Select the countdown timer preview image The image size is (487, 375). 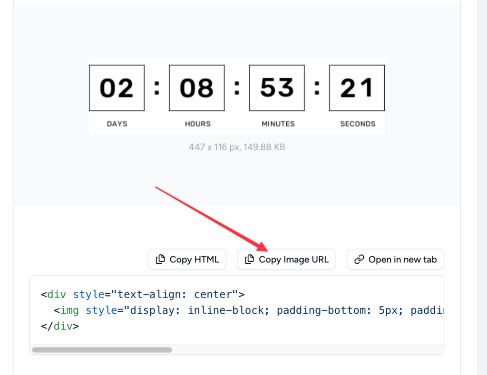[x=236, y=95]
